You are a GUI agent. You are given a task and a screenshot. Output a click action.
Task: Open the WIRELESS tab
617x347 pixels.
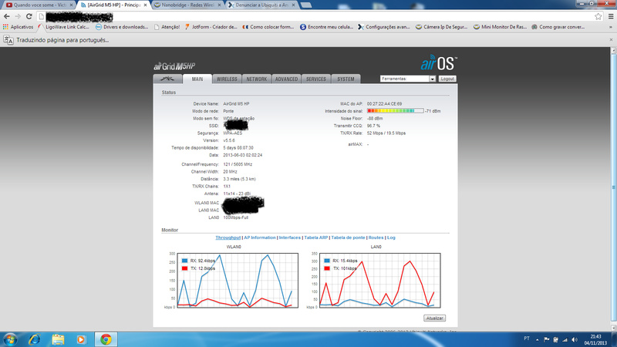coord(227,79)
